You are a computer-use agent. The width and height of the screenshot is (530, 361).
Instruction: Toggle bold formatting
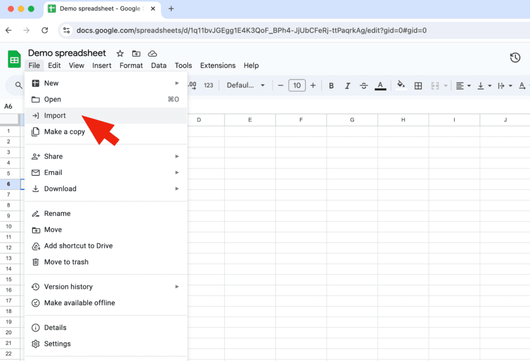click(x=331, y=85)
